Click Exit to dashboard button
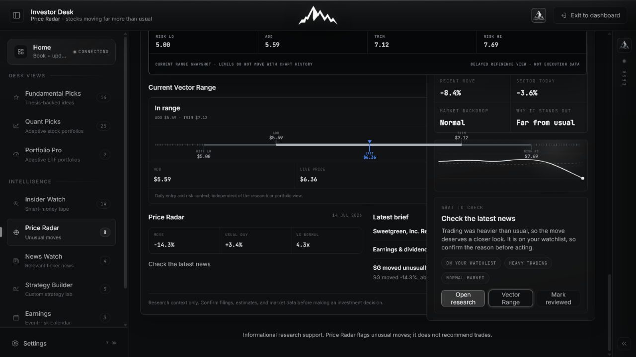Image resolution: width=636 pixels, height=357 pixels. [x=590, y=15]
